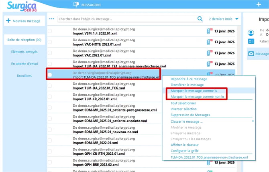Screen dimensions: 269x172
Task: Check the box for Import TLM-CR_2022.01.xml
Action: [50, 97]
